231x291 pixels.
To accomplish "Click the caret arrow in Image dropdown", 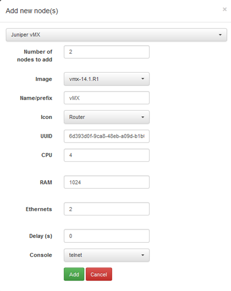I will coord(142,79).
